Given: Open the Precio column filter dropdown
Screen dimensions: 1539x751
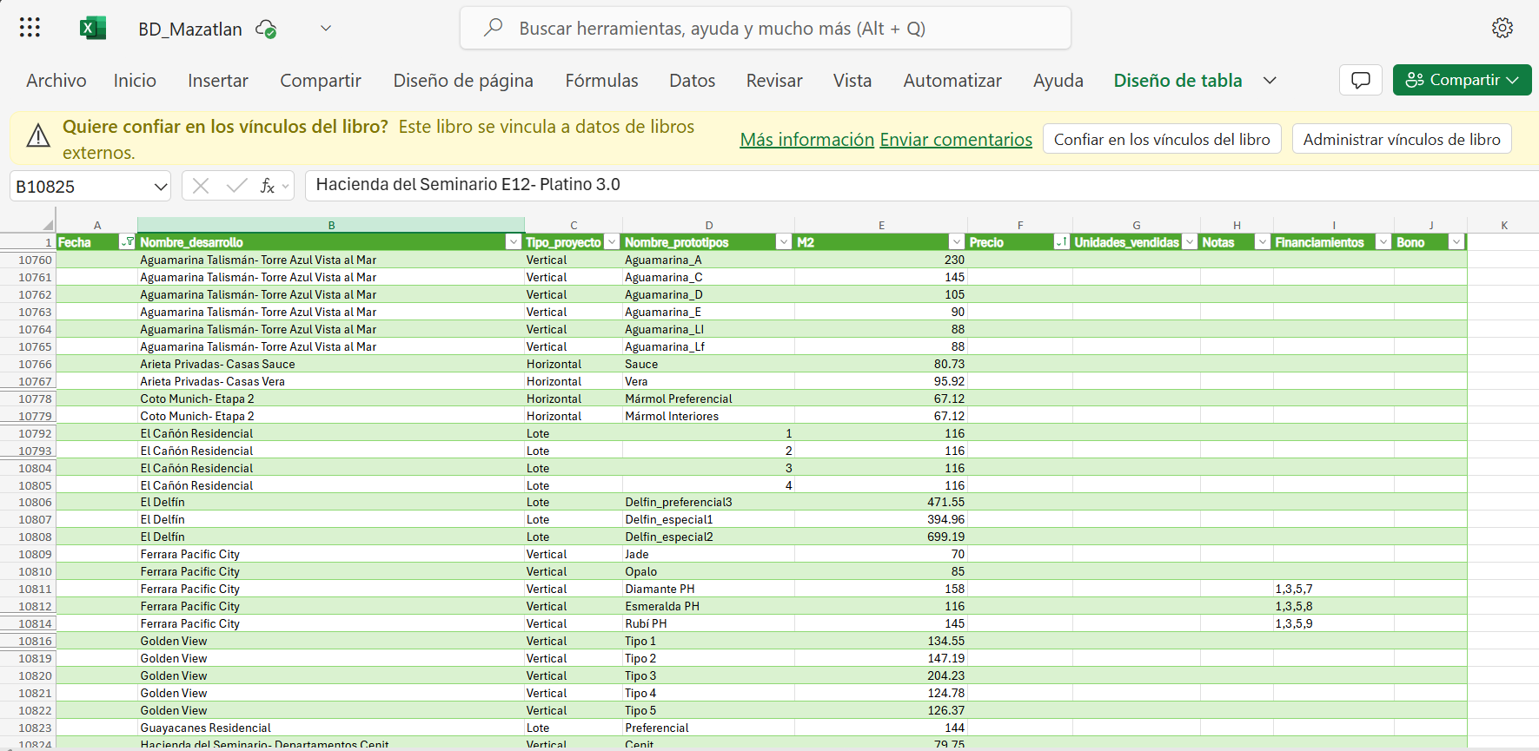Looking at the screenshot, I should (1061, 242).
